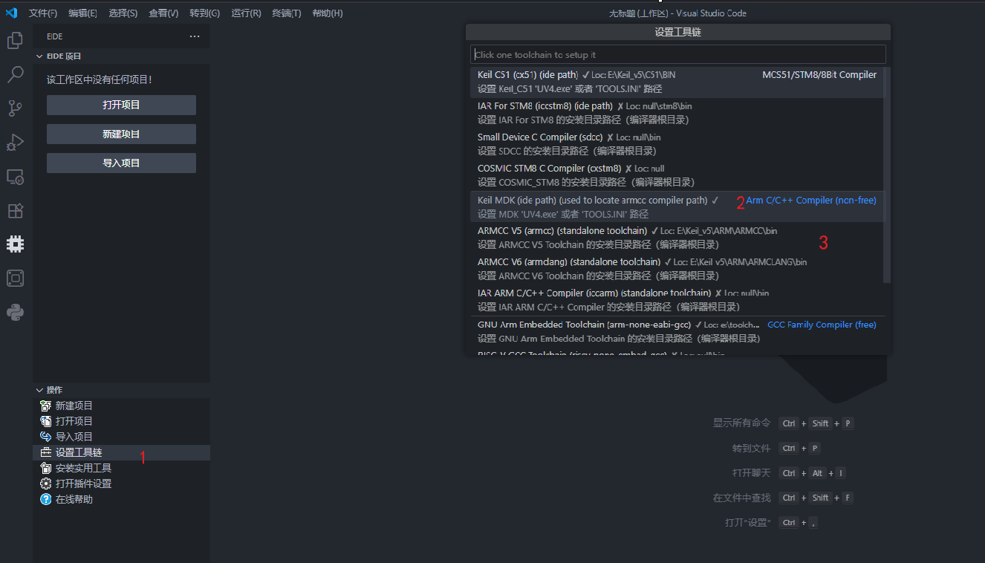985x563 pixels.
Task: Open the Explorer view in activity bar
Action: pyautogui.click(x=15, y=41)
